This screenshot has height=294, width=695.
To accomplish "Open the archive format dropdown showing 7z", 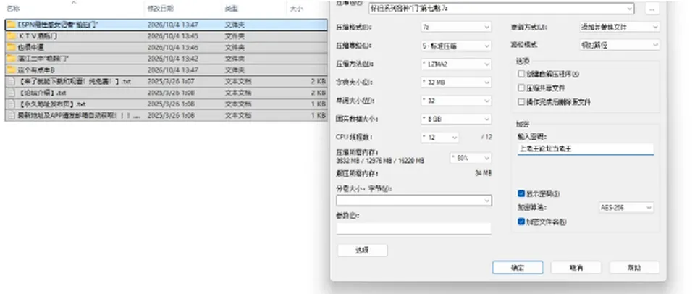I will [x=455, y=27].
